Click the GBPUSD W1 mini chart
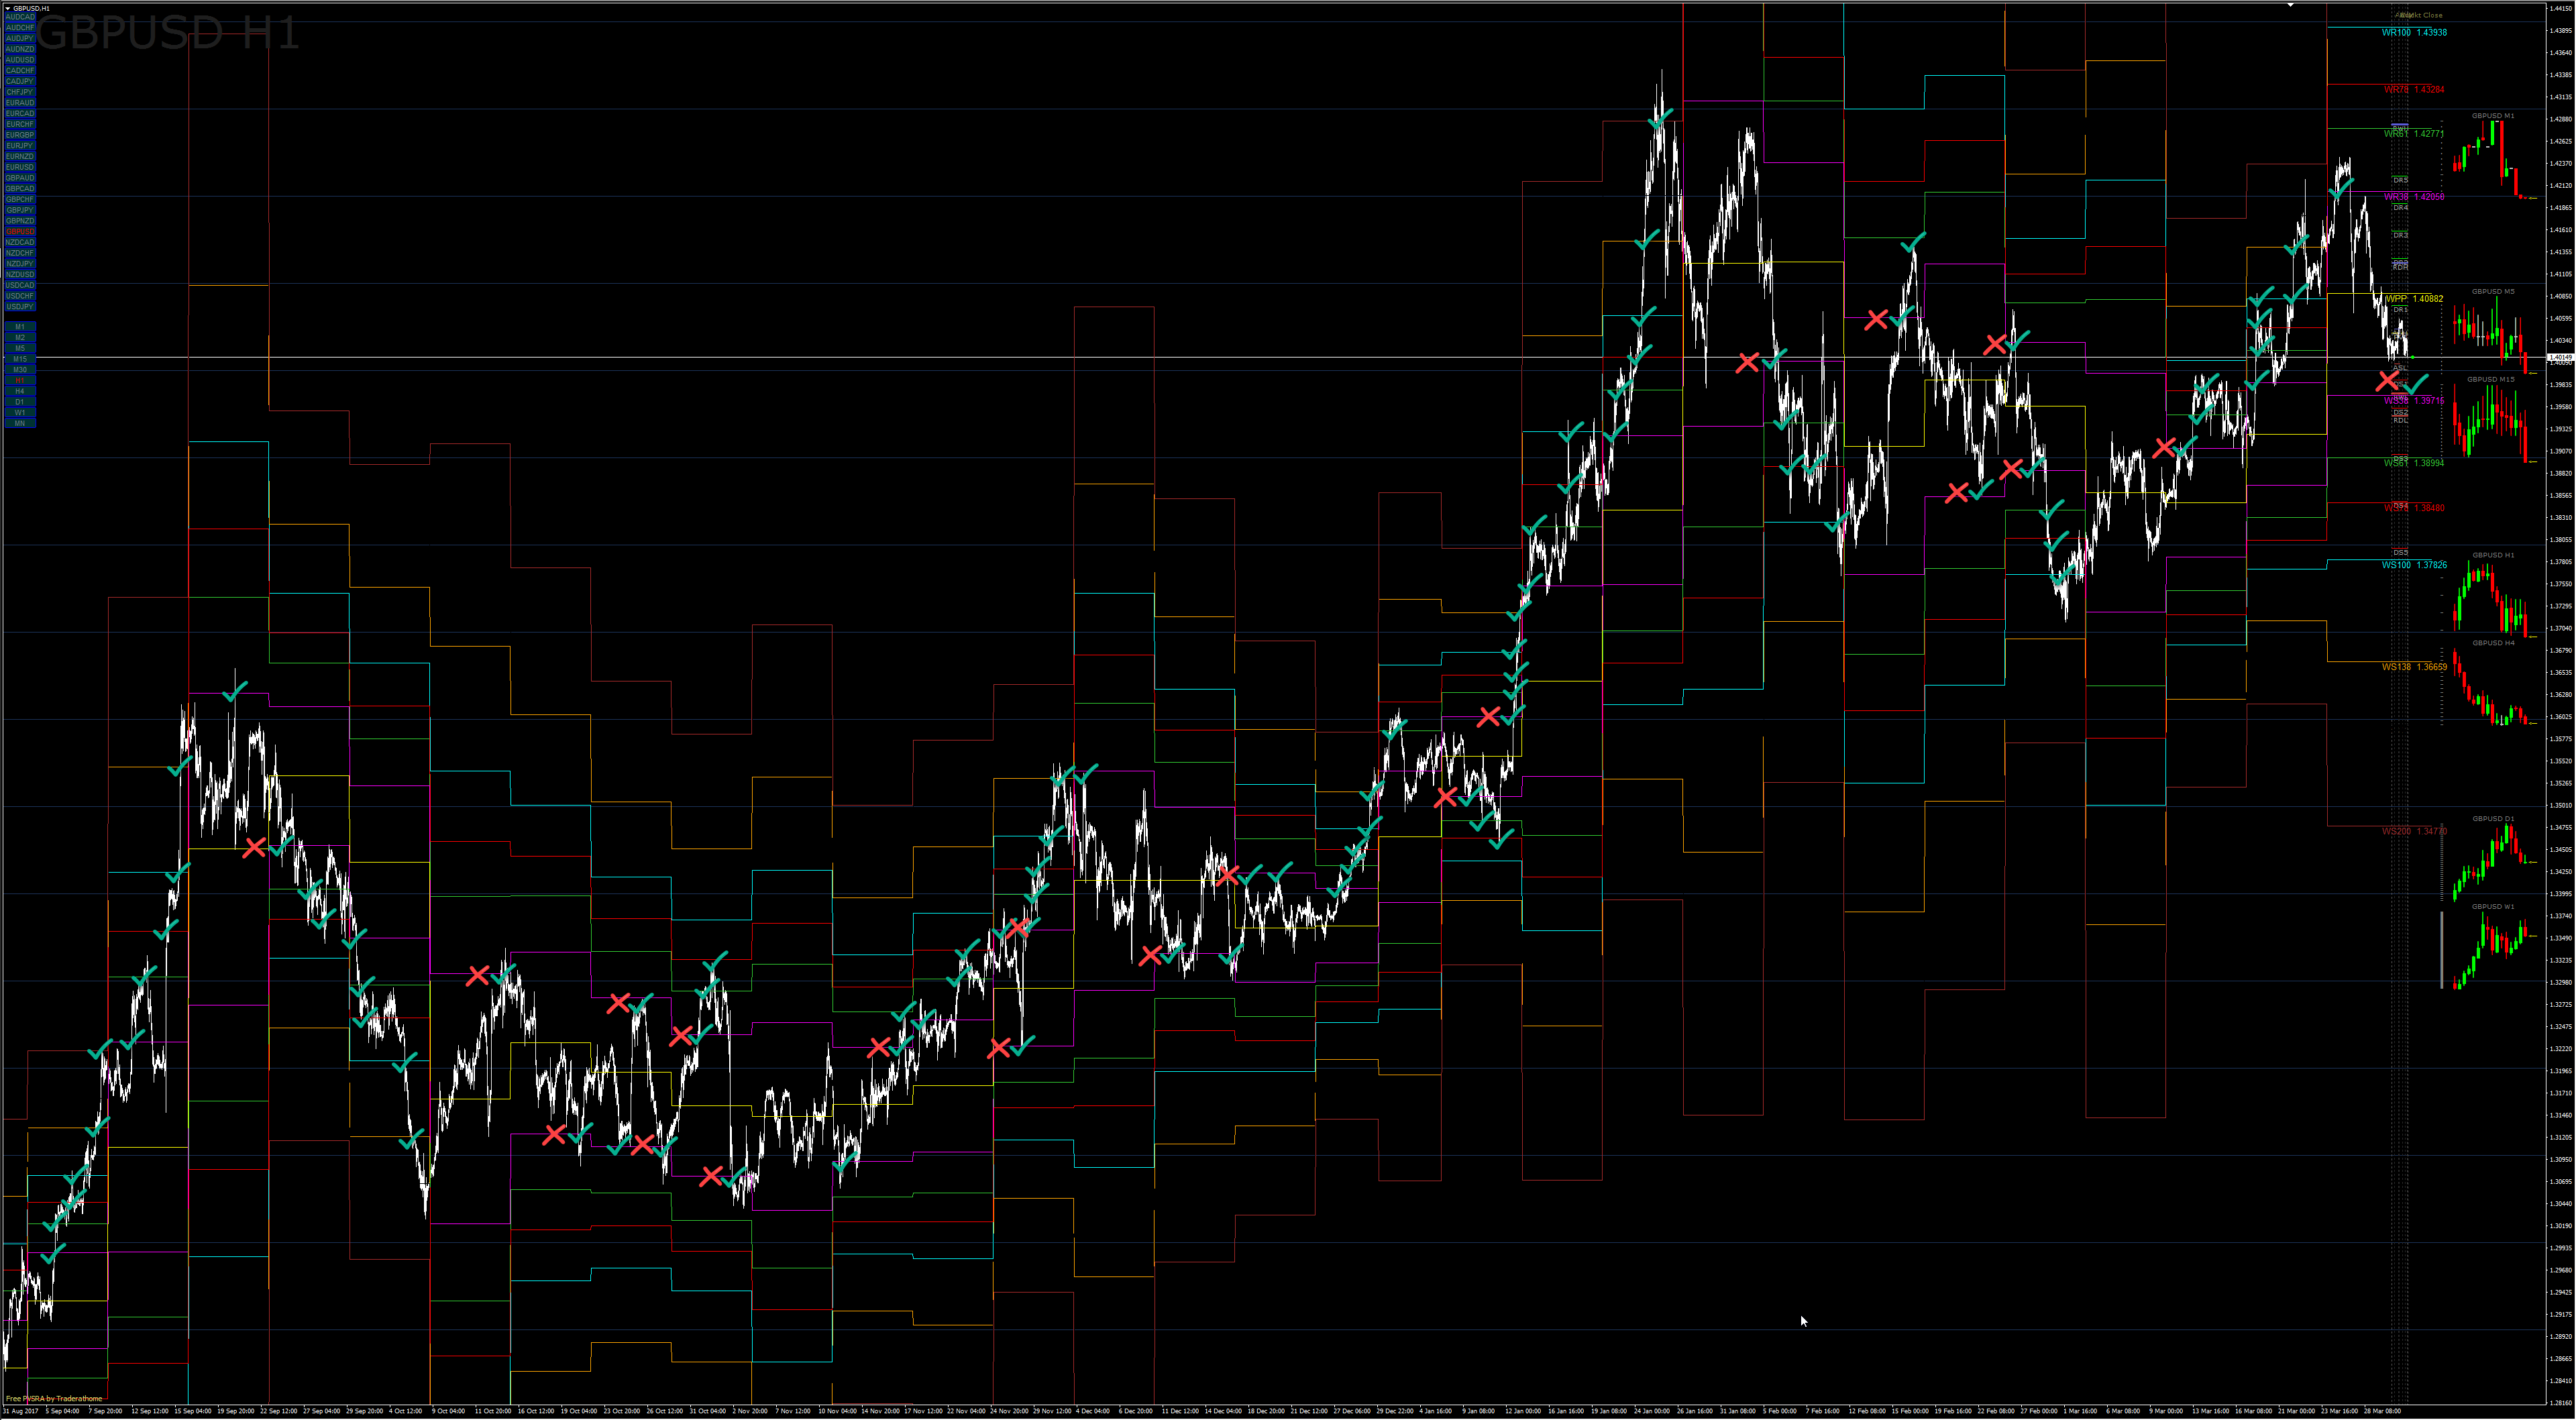The height and width of the screenshot is (1420, 2576). point(2494,948)
